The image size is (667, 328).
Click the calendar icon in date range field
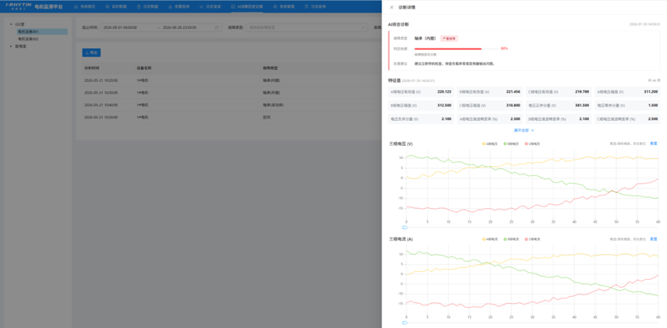point(217,27)
